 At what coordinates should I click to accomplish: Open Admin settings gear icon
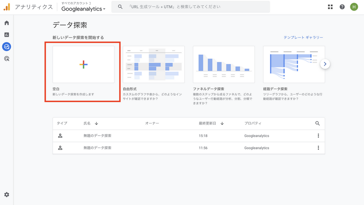tap(6, 195)
